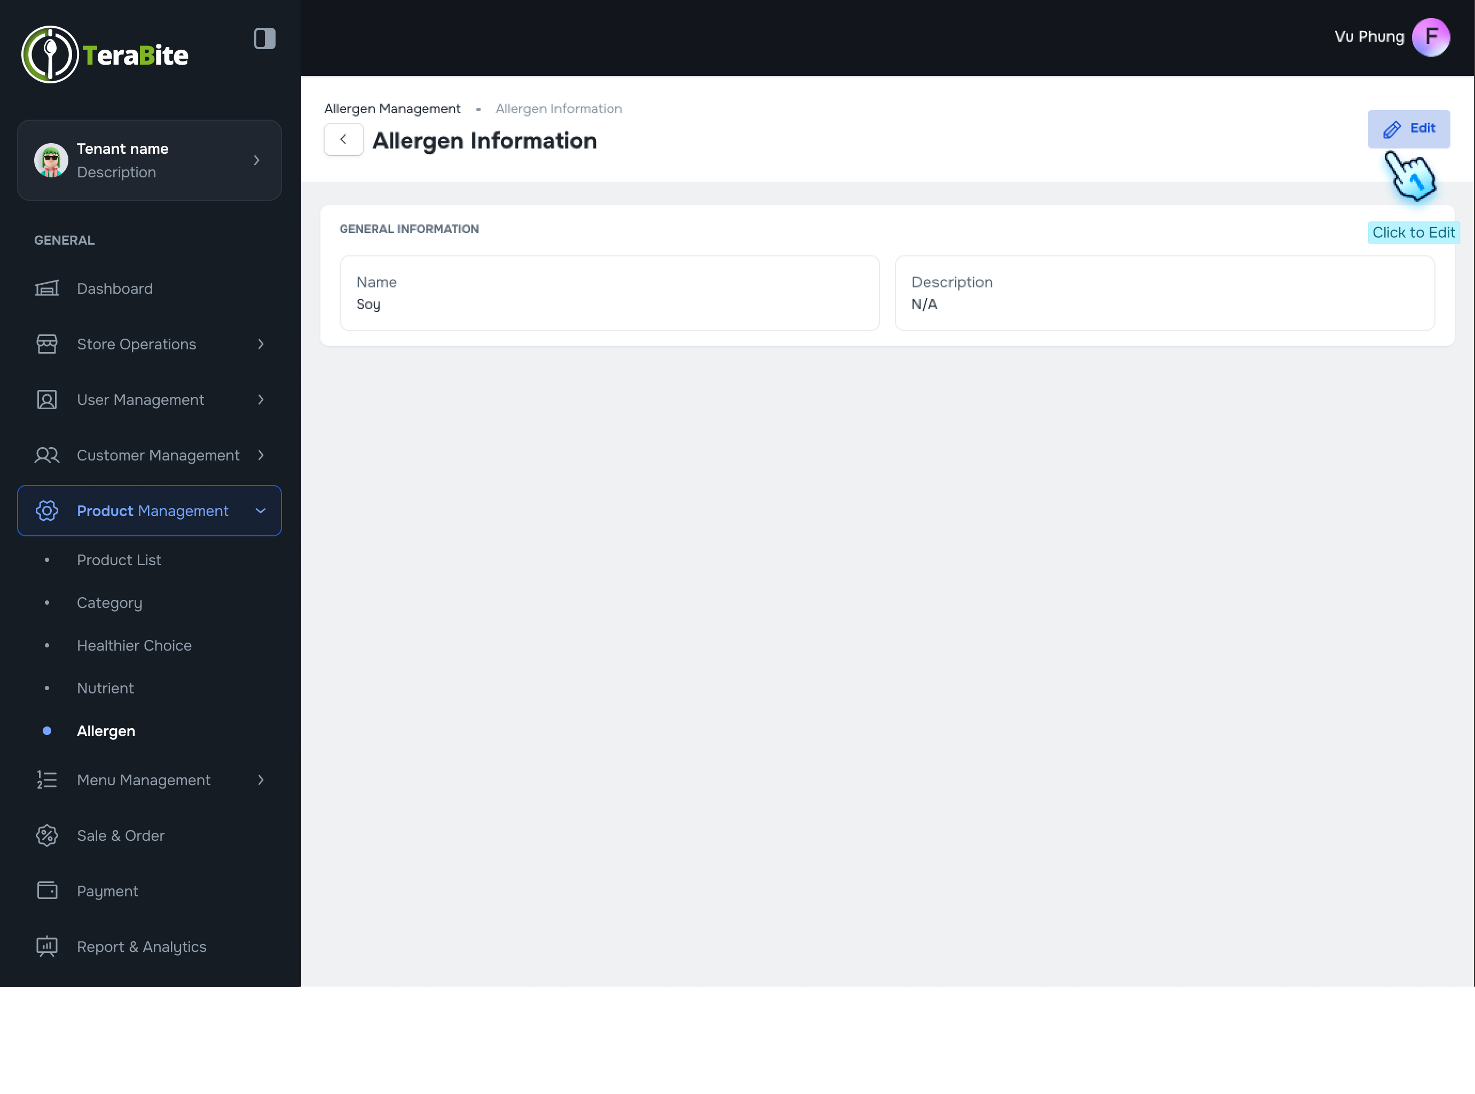This screenshot has height=1094, width=1475.
Task: Go to Allergen Management breadcrumb link
Action: [392, 108]
